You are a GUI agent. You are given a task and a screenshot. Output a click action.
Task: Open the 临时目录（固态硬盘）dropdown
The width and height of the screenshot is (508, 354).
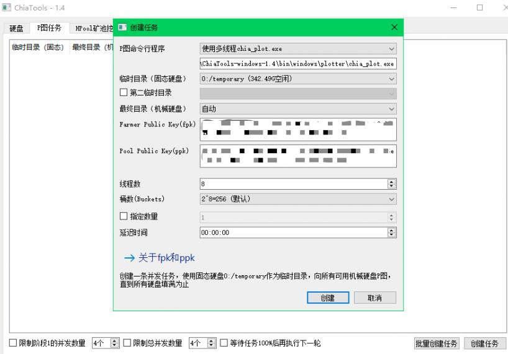298,79
